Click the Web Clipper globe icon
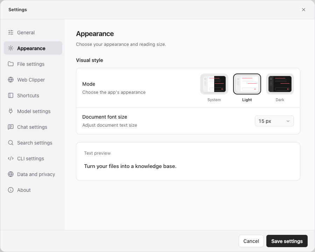 [x=10, y=79]
